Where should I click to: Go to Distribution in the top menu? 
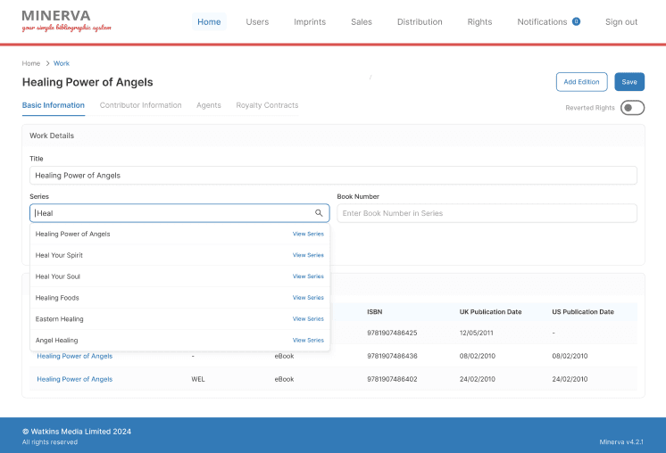pyautogui.click(x=420, y=21)
